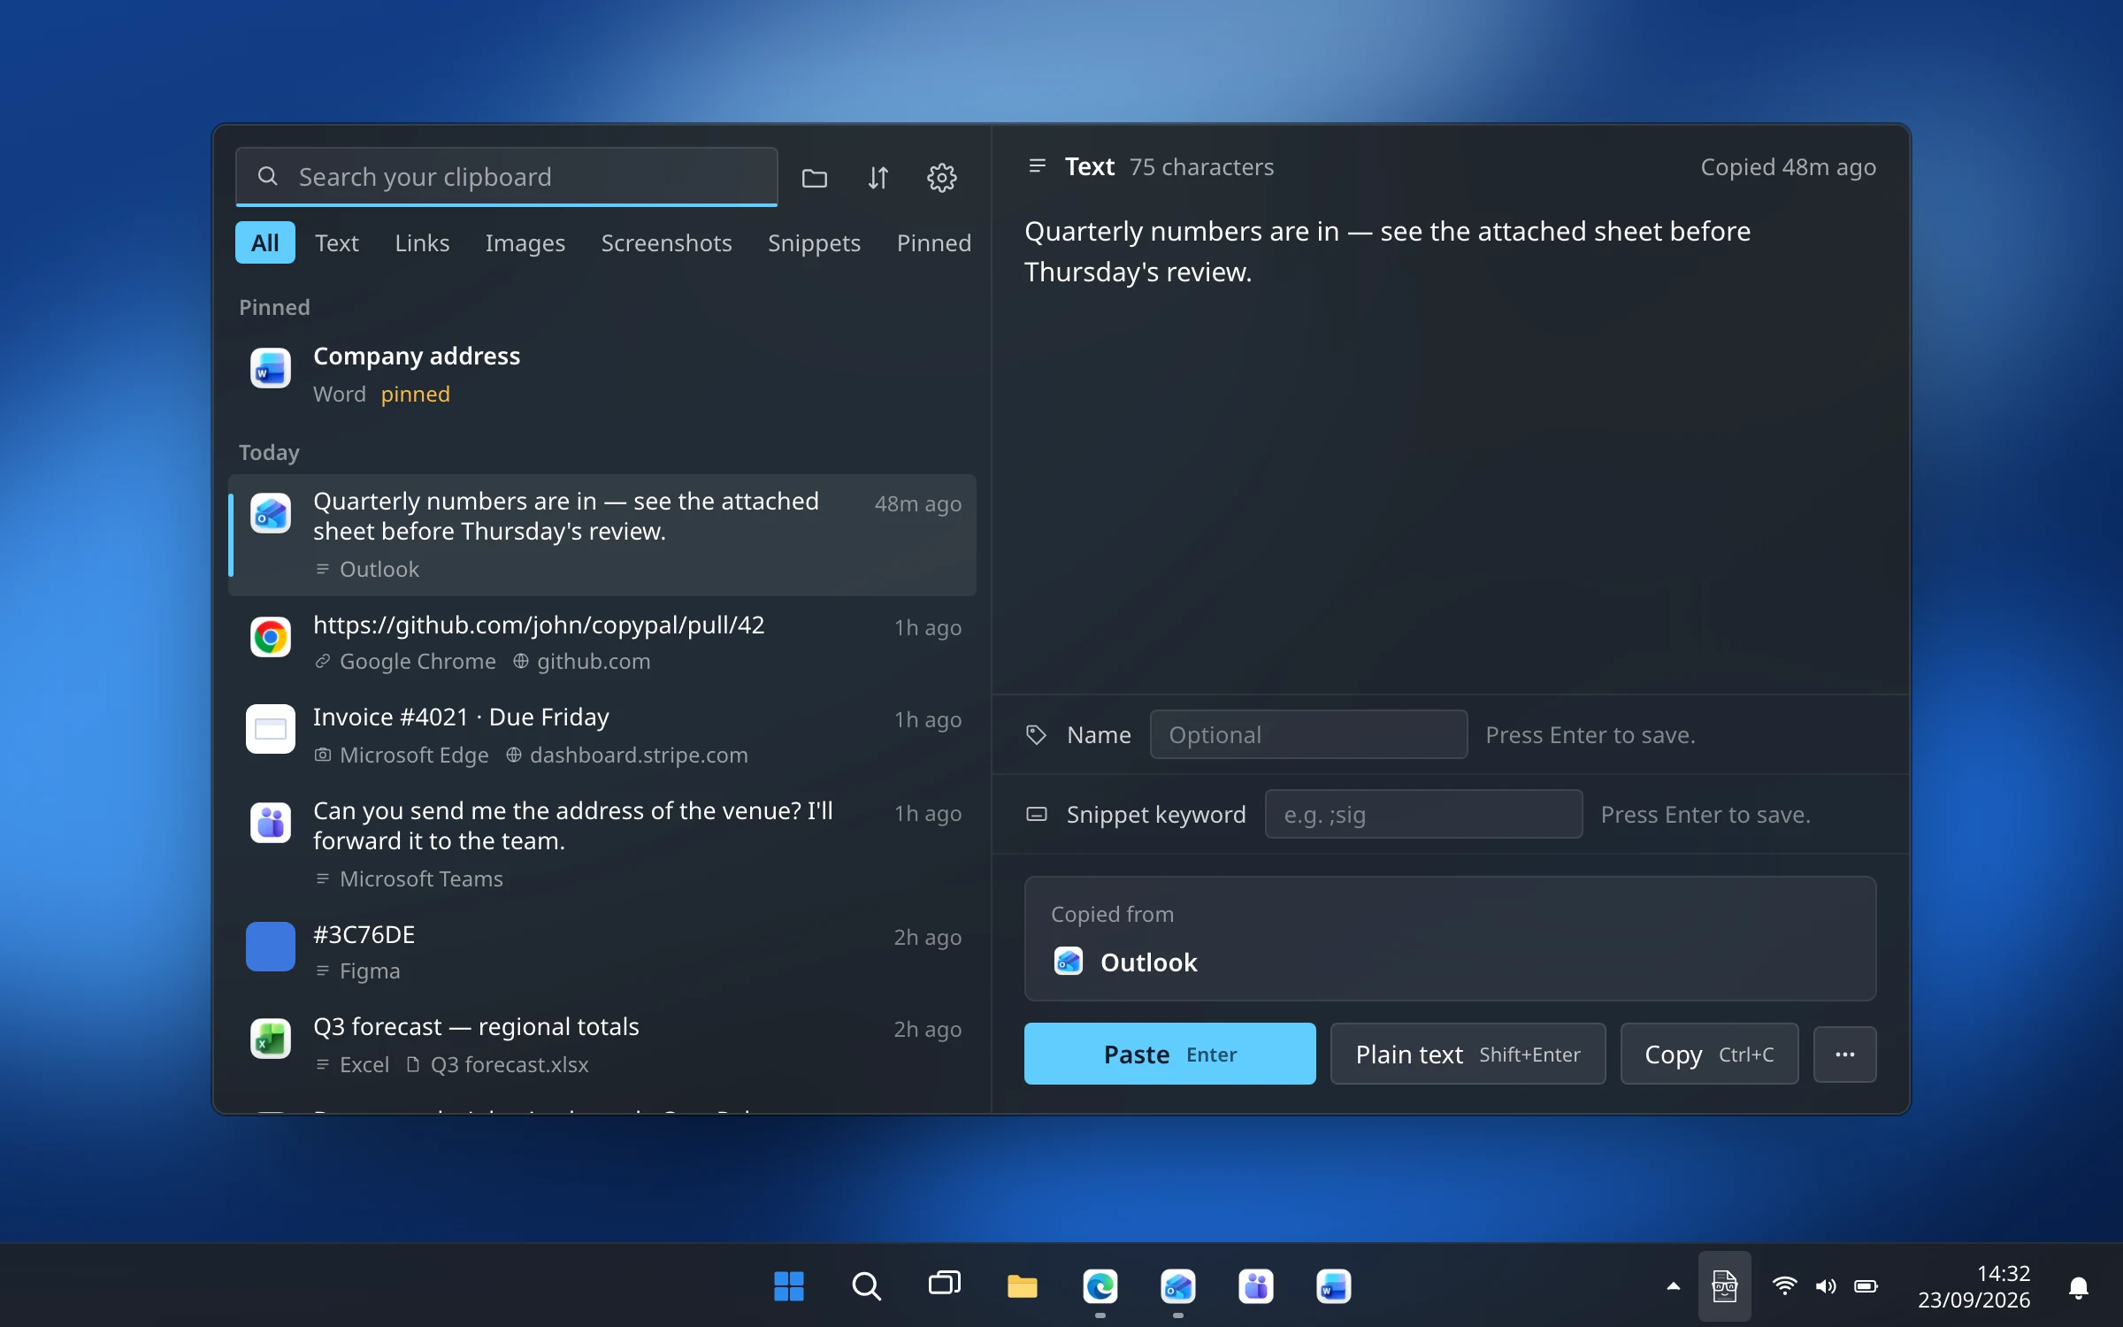Click the Word icon beside Company address
The height and width of the screenshot is (1327, 2123).
point(270,369)
